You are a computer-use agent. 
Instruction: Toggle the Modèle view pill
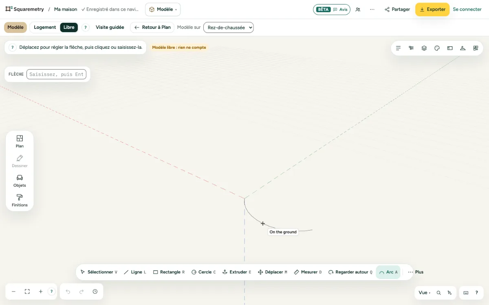click(15, 27)
